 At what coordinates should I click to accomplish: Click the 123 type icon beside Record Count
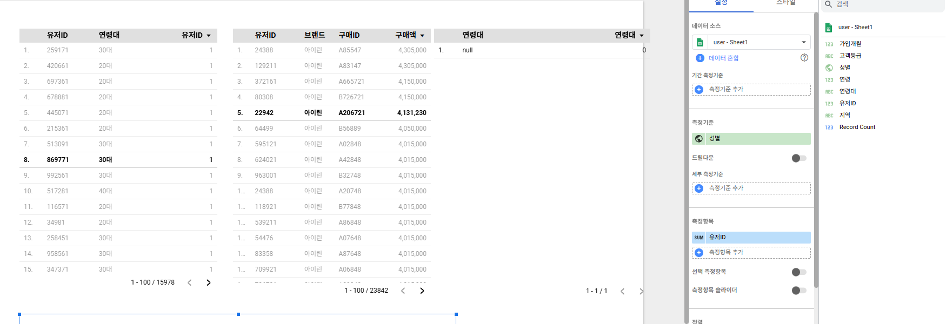[829, 127]
